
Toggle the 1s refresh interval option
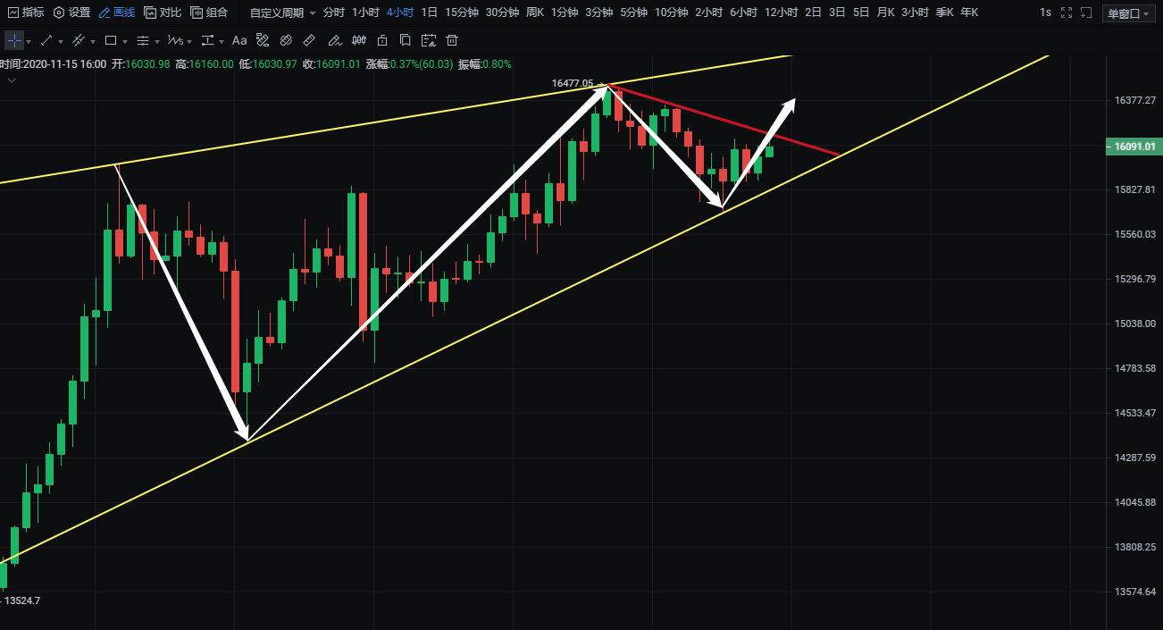point(1045,13)
